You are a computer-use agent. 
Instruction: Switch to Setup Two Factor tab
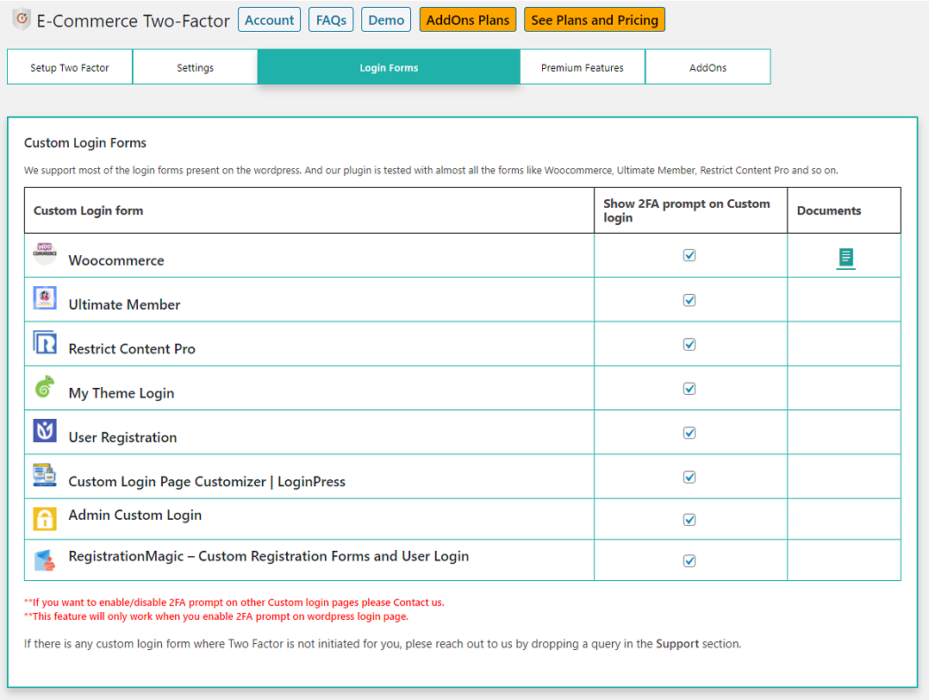tap(70, 67)
